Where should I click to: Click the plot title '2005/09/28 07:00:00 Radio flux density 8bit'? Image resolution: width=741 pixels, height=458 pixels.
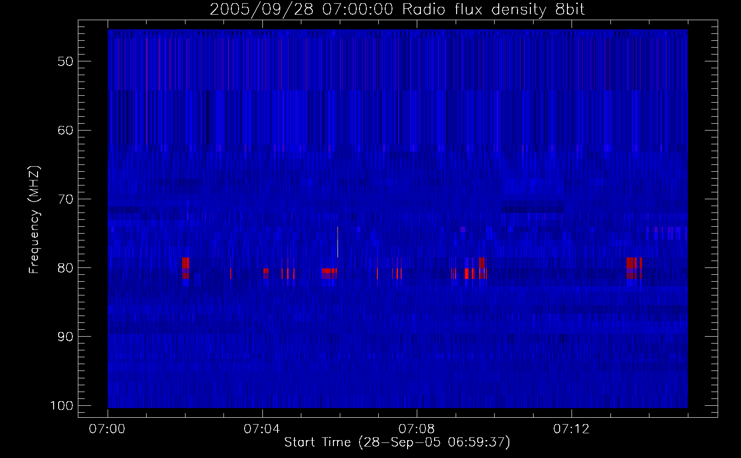coord(397,9)
